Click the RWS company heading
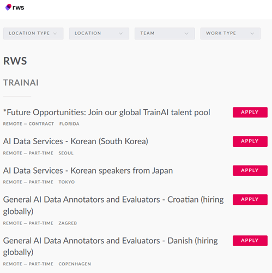Image resolution: width=272 pixels, height=273 pixels. click(x=15, y=61)
